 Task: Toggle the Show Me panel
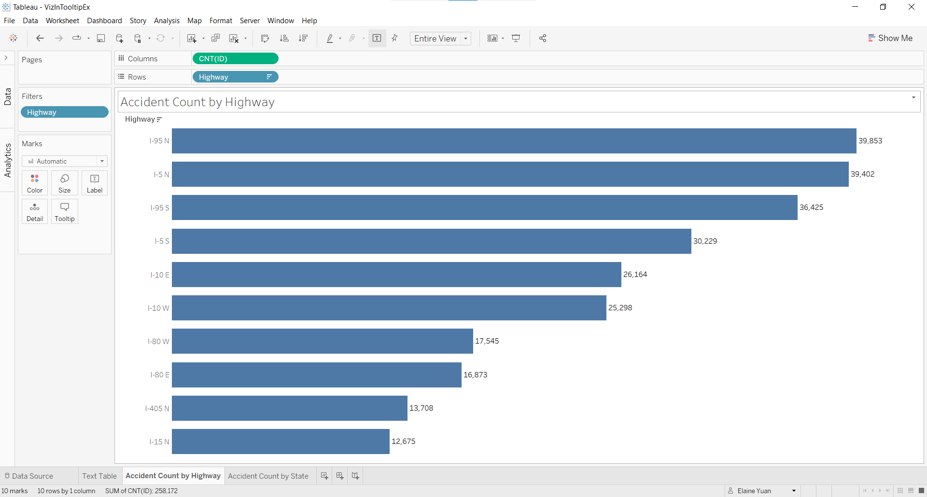coord(890,38)
